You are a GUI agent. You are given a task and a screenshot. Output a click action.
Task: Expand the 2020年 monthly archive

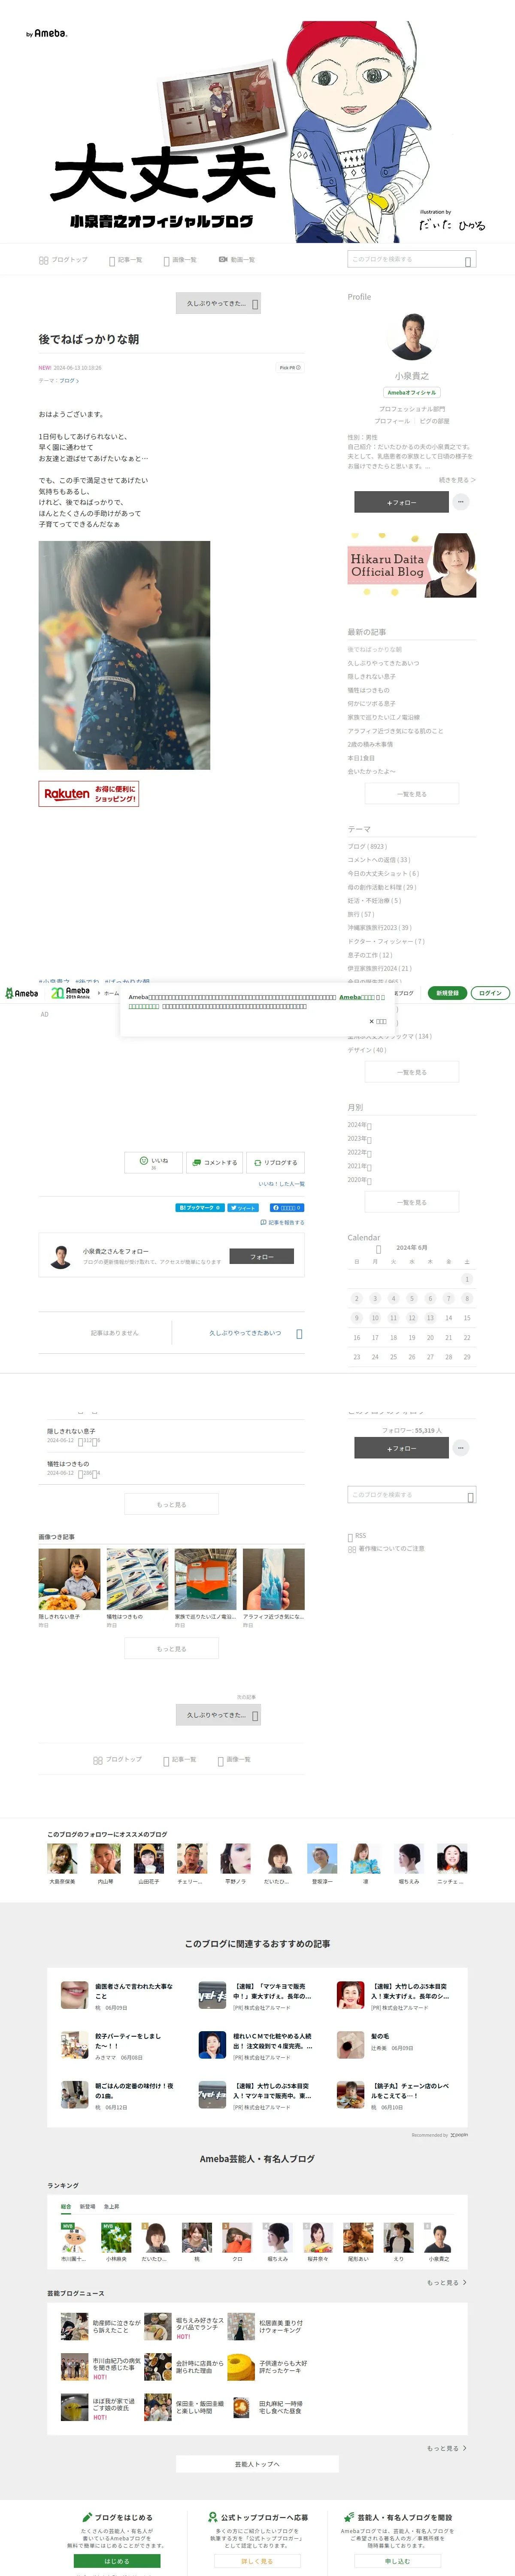[x=359, y=1180]
